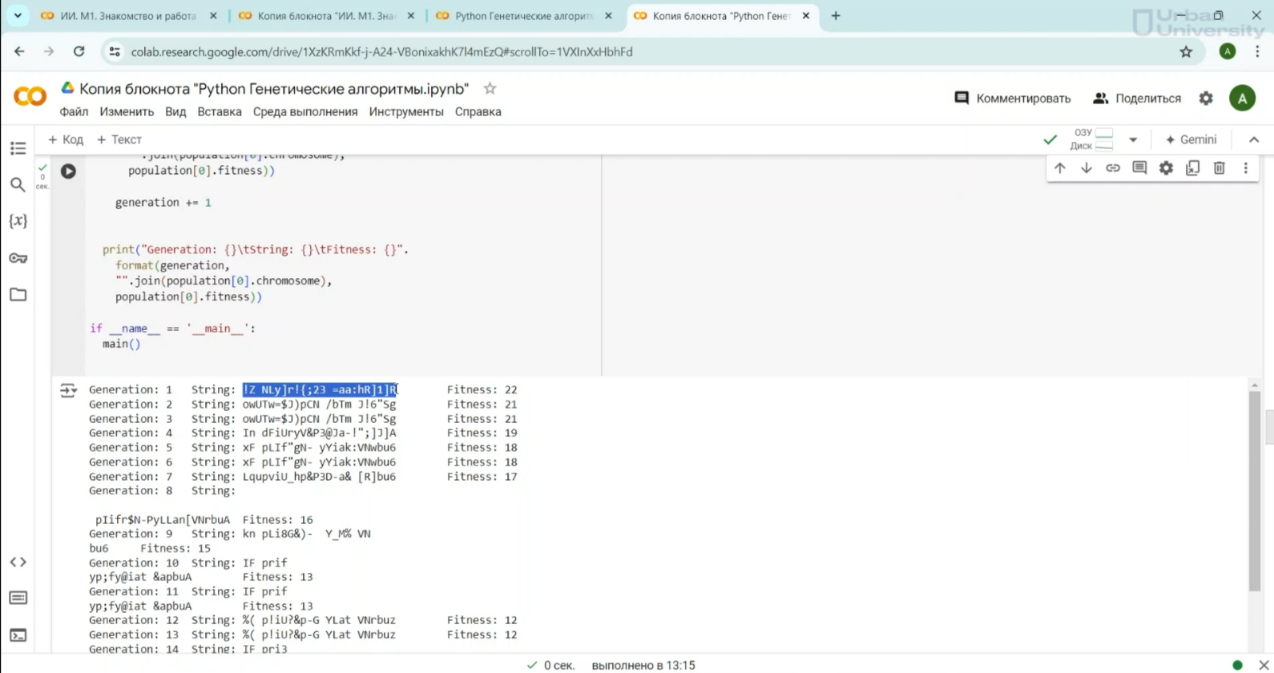Click the Поделиться share button
This screenshot has height=673, width=1274.
(x=1137, y=99)
